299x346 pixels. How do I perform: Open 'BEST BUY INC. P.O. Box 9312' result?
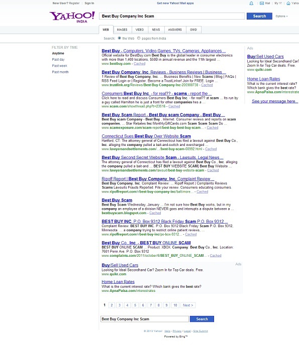pyautogui.click(x=165, y=222)
